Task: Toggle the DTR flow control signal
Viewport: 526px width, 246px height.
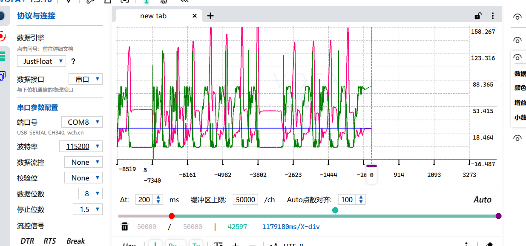Action: tap(27, 241)
